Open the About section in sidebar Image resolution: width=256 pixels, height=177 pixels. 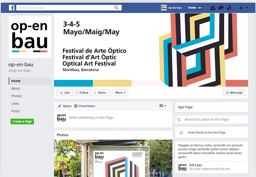(15, 88)
